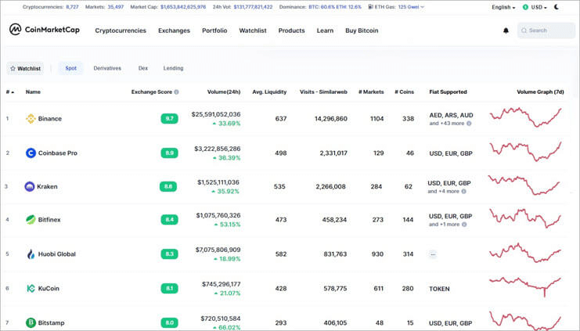Click info icon beside Kraken +4 more

click(464, 192)
